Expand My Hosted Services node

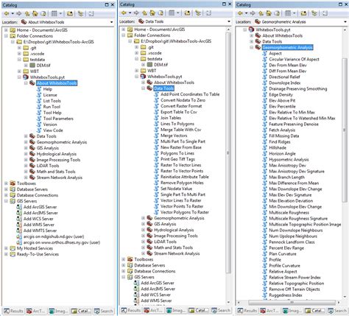(x=7, y=248)
